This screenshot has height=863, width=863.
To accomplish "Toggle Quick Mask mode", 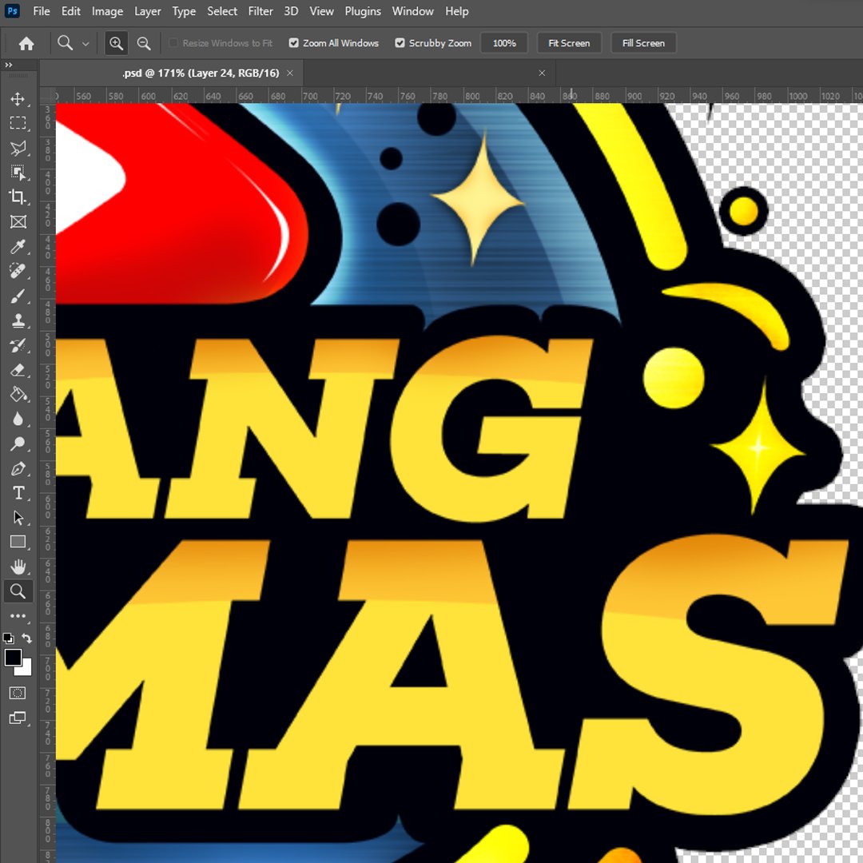I will point(18,693).
